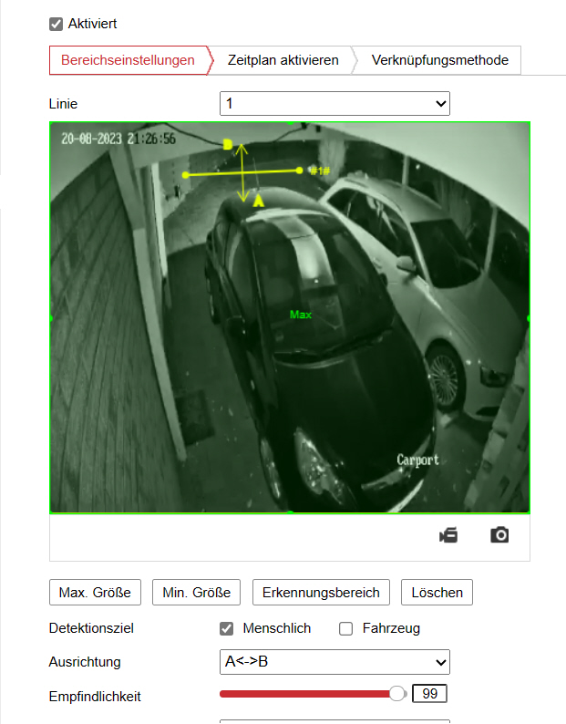Click the Löschen button

pos(437,593)
